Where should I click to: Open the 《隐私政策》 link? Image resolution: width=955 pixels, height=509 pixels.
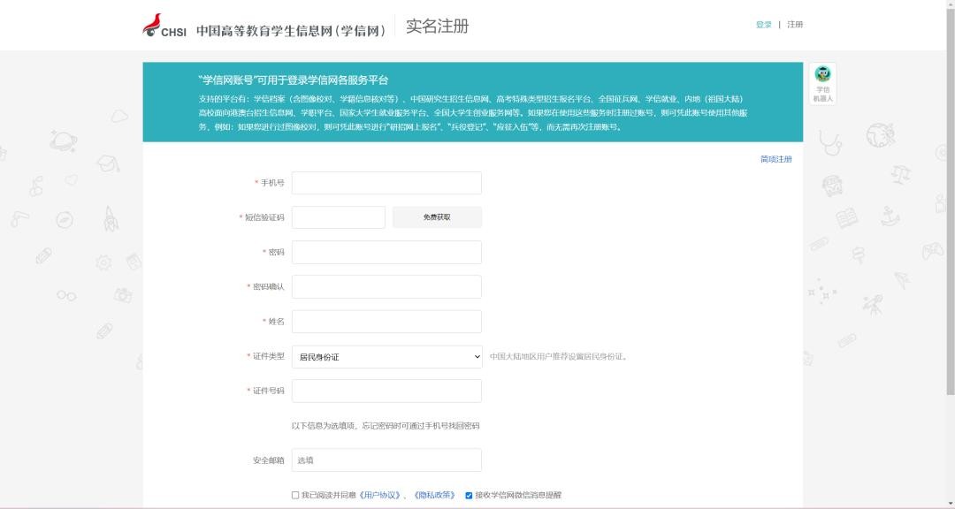(434, 496)
